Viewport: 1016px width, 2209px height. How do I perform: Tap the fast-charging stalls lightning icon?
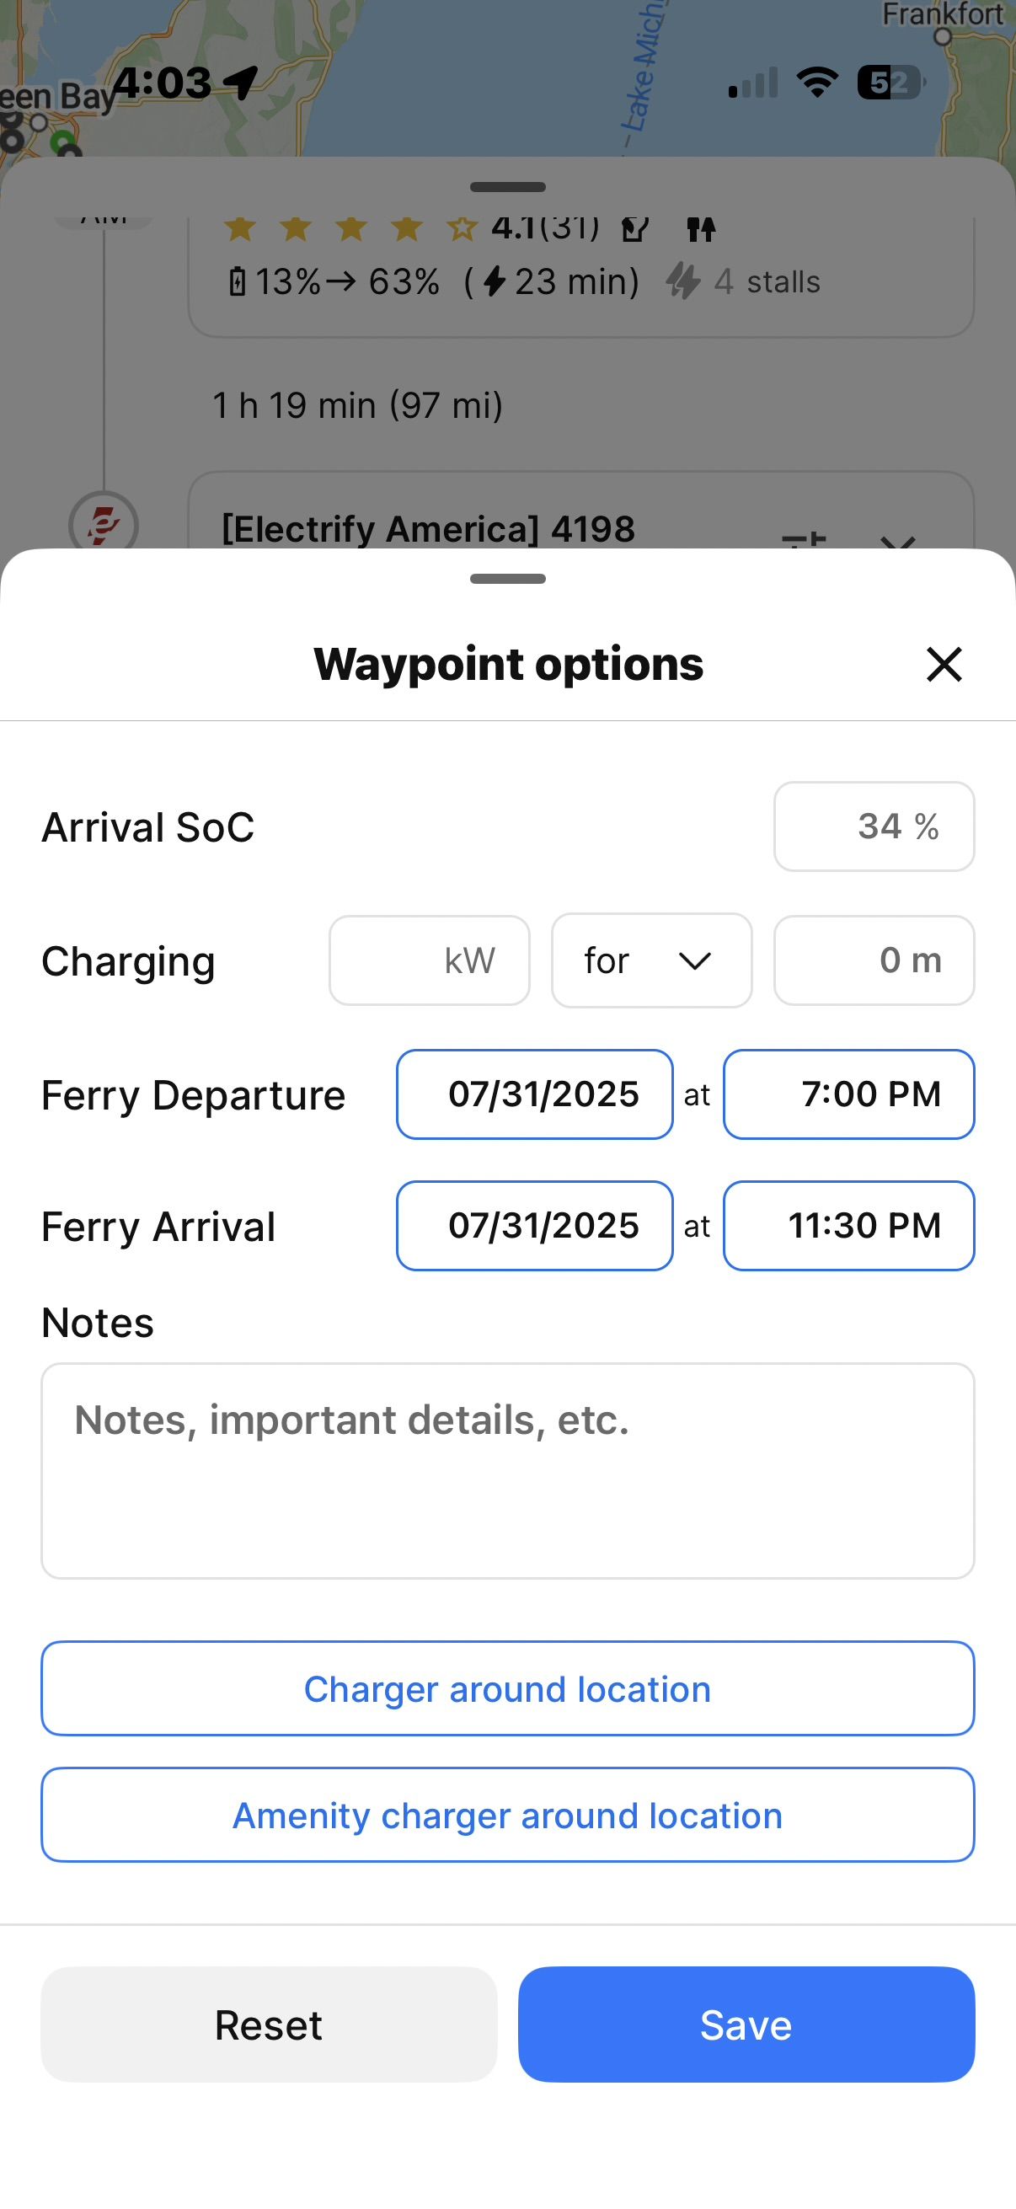(683, 281)
